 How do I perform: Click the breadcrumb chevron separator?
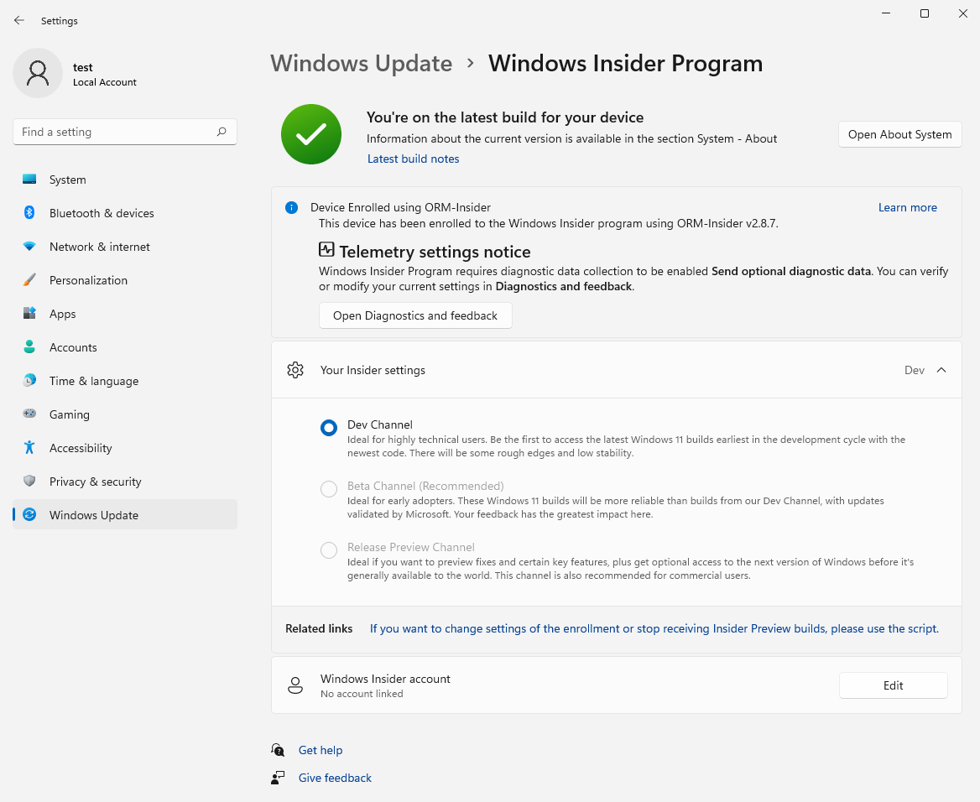click(x=471, y=63)
